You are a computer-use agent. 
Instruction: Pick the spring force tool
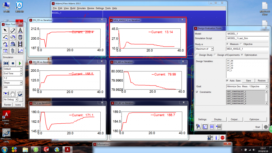13,51
